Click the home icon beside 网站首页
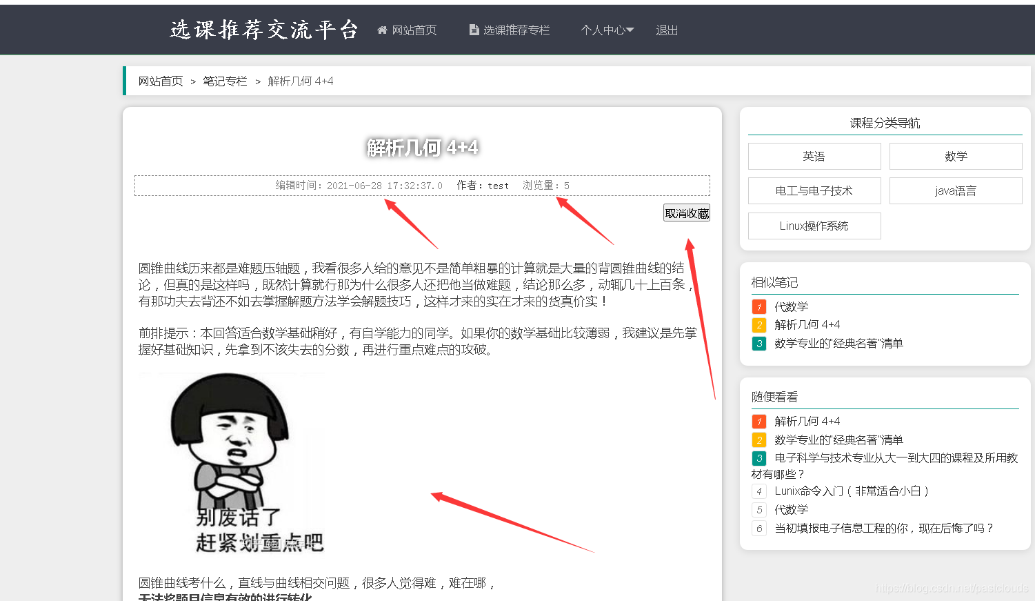Image resolution: width=1035 pixels, height=601 pixels. [382, 30]
